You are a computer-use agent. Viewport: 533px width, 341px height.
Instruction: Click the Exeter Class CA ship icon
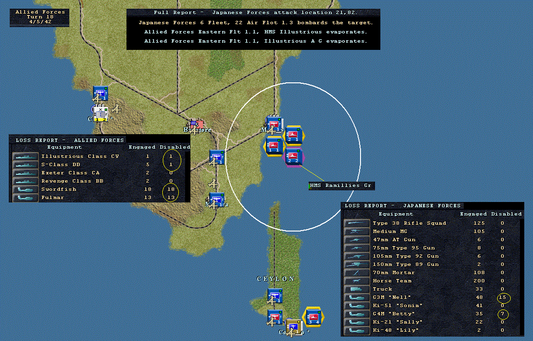point(26,173)
